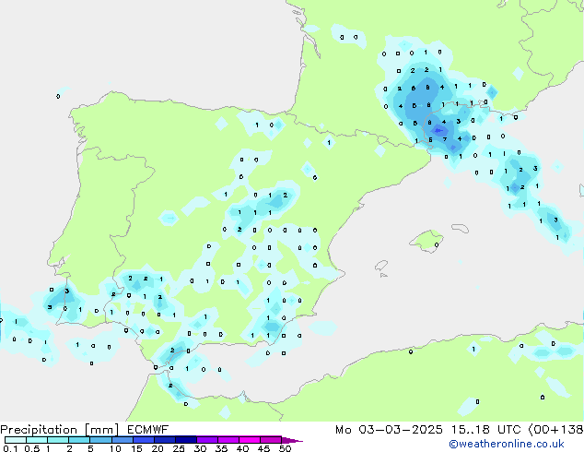Click the "15..18 UTC" time range
The height and width of the screenshot is (452, 584).
[485, 430]
